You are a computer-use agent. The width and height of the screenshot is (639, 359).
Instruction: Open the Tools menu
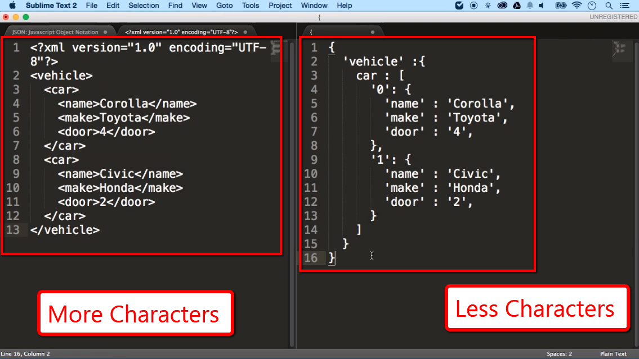click(x=250, y=6)
